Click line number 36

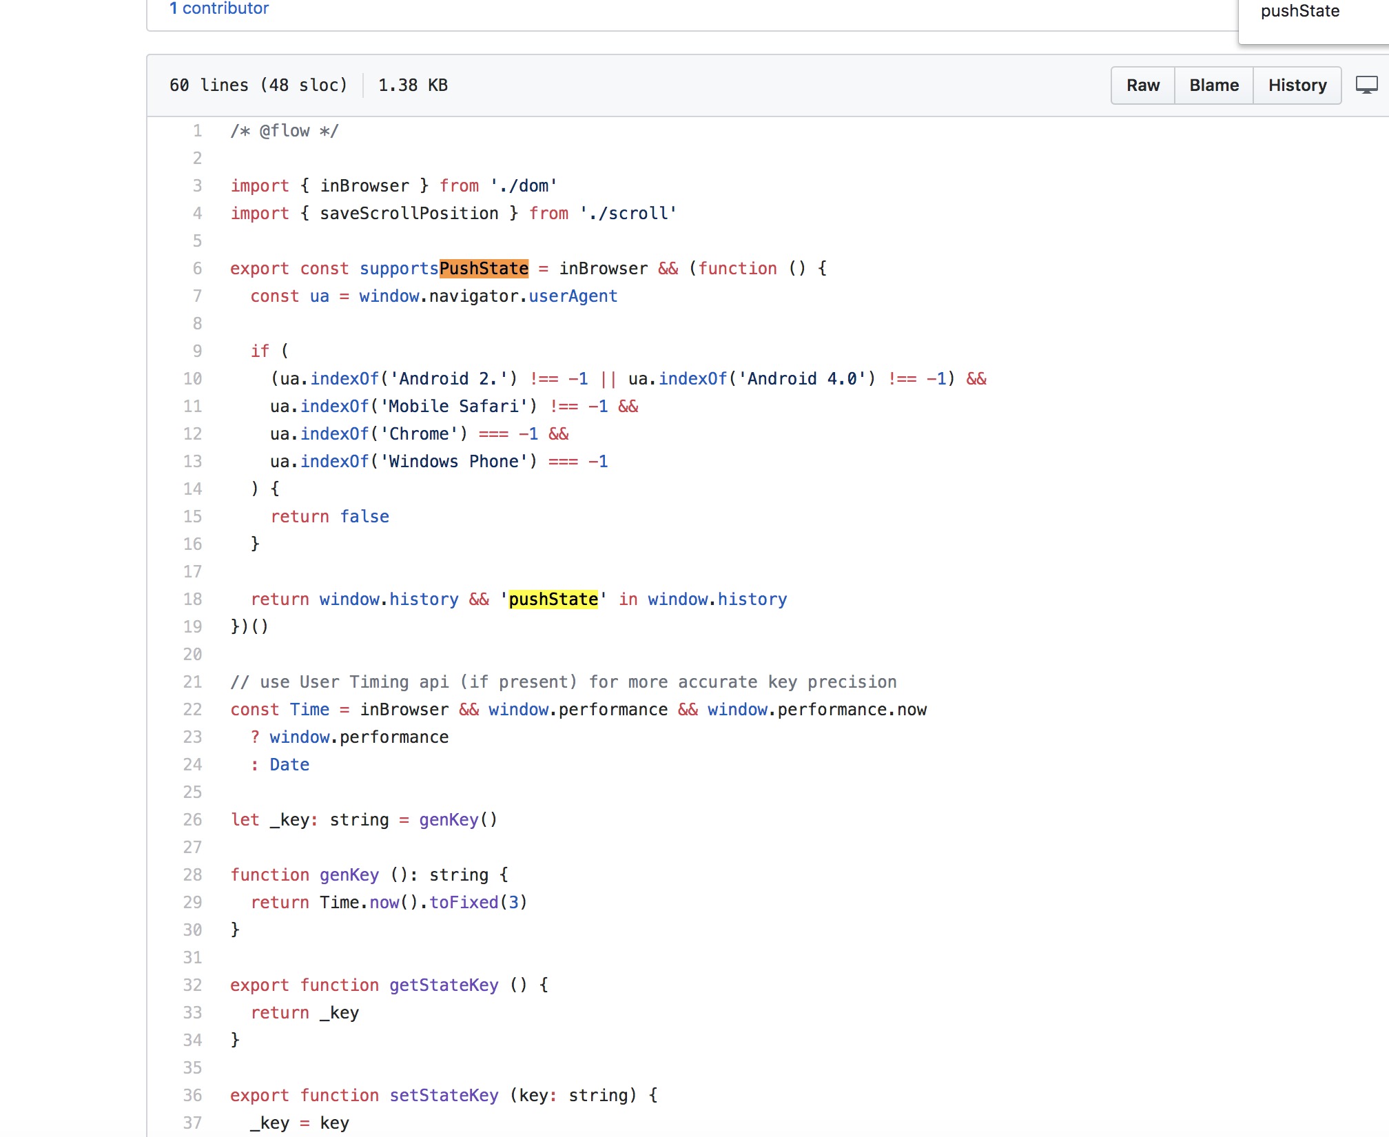point(192,1095)
